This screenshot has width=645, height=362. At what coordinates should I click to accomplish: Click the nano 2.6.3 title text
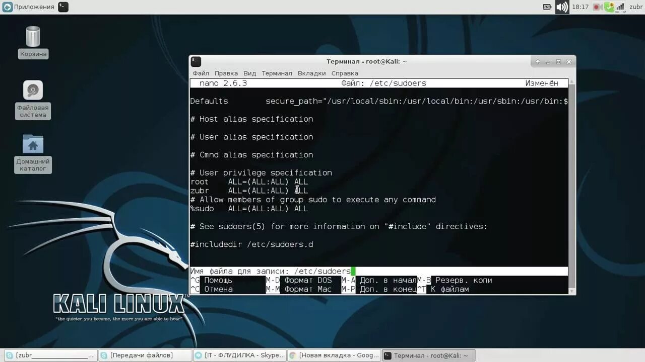pyautogui.click(x=223, y=83)
